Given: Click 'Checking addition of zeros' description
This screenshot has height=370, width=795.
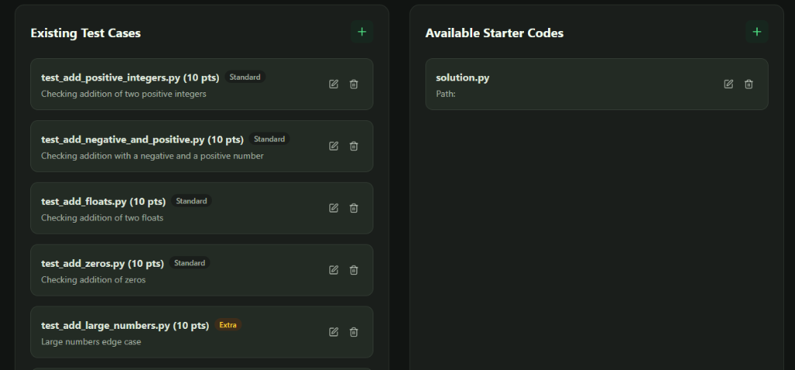Looking at the screenshot, I should [93, 280].
